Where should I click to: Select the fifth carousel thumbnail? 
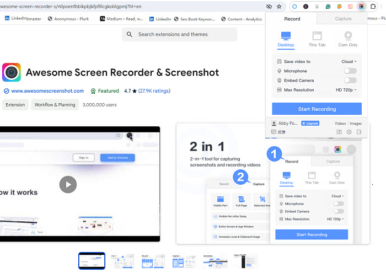(215, 261)
